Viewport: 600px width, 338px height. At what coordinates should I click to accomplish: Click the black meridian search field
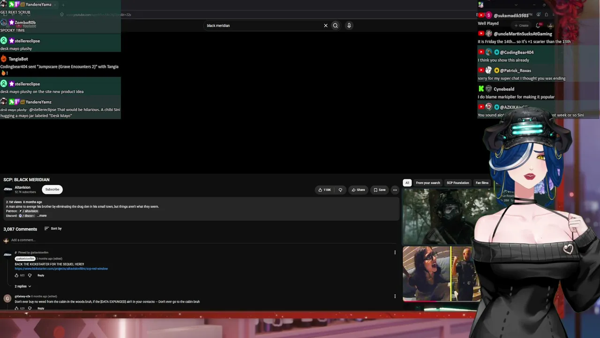coord(262,25)
